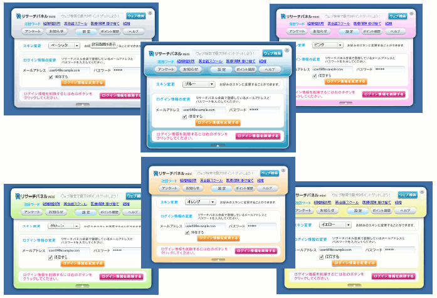437x298 pixels.
Task: Open the skin dropdown showing ブルー
Action: click(198, 83)
